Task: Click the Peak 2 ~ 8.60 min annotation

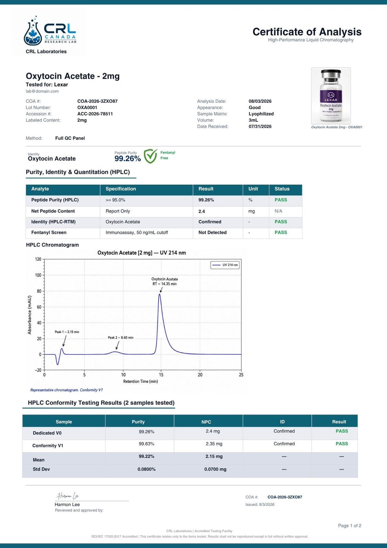Action: click(121, 338)
